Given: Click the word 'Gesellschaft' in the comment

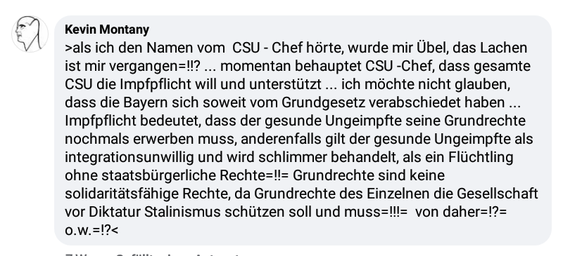Looking at the screenshot, I should 498,194.
